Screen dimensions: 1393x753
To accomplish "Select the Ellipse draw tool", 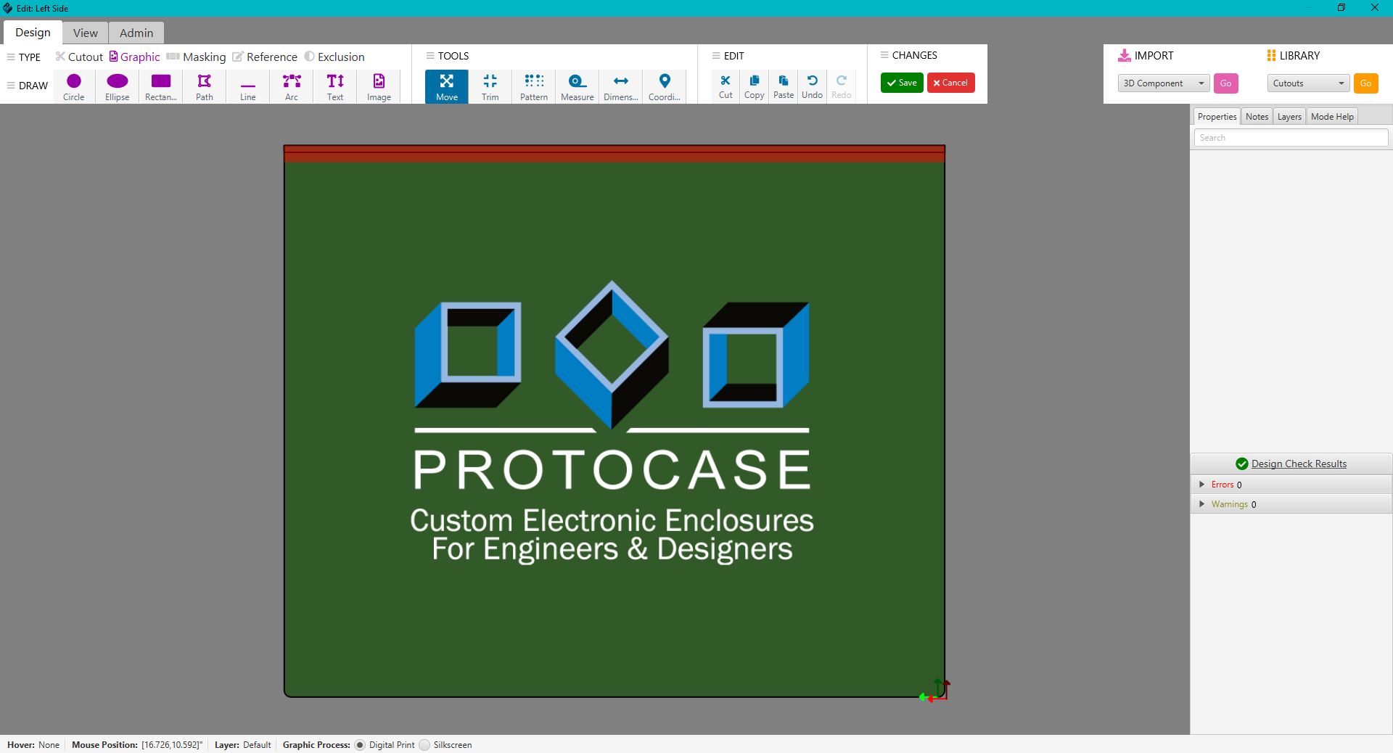I will tap(118, 87).
